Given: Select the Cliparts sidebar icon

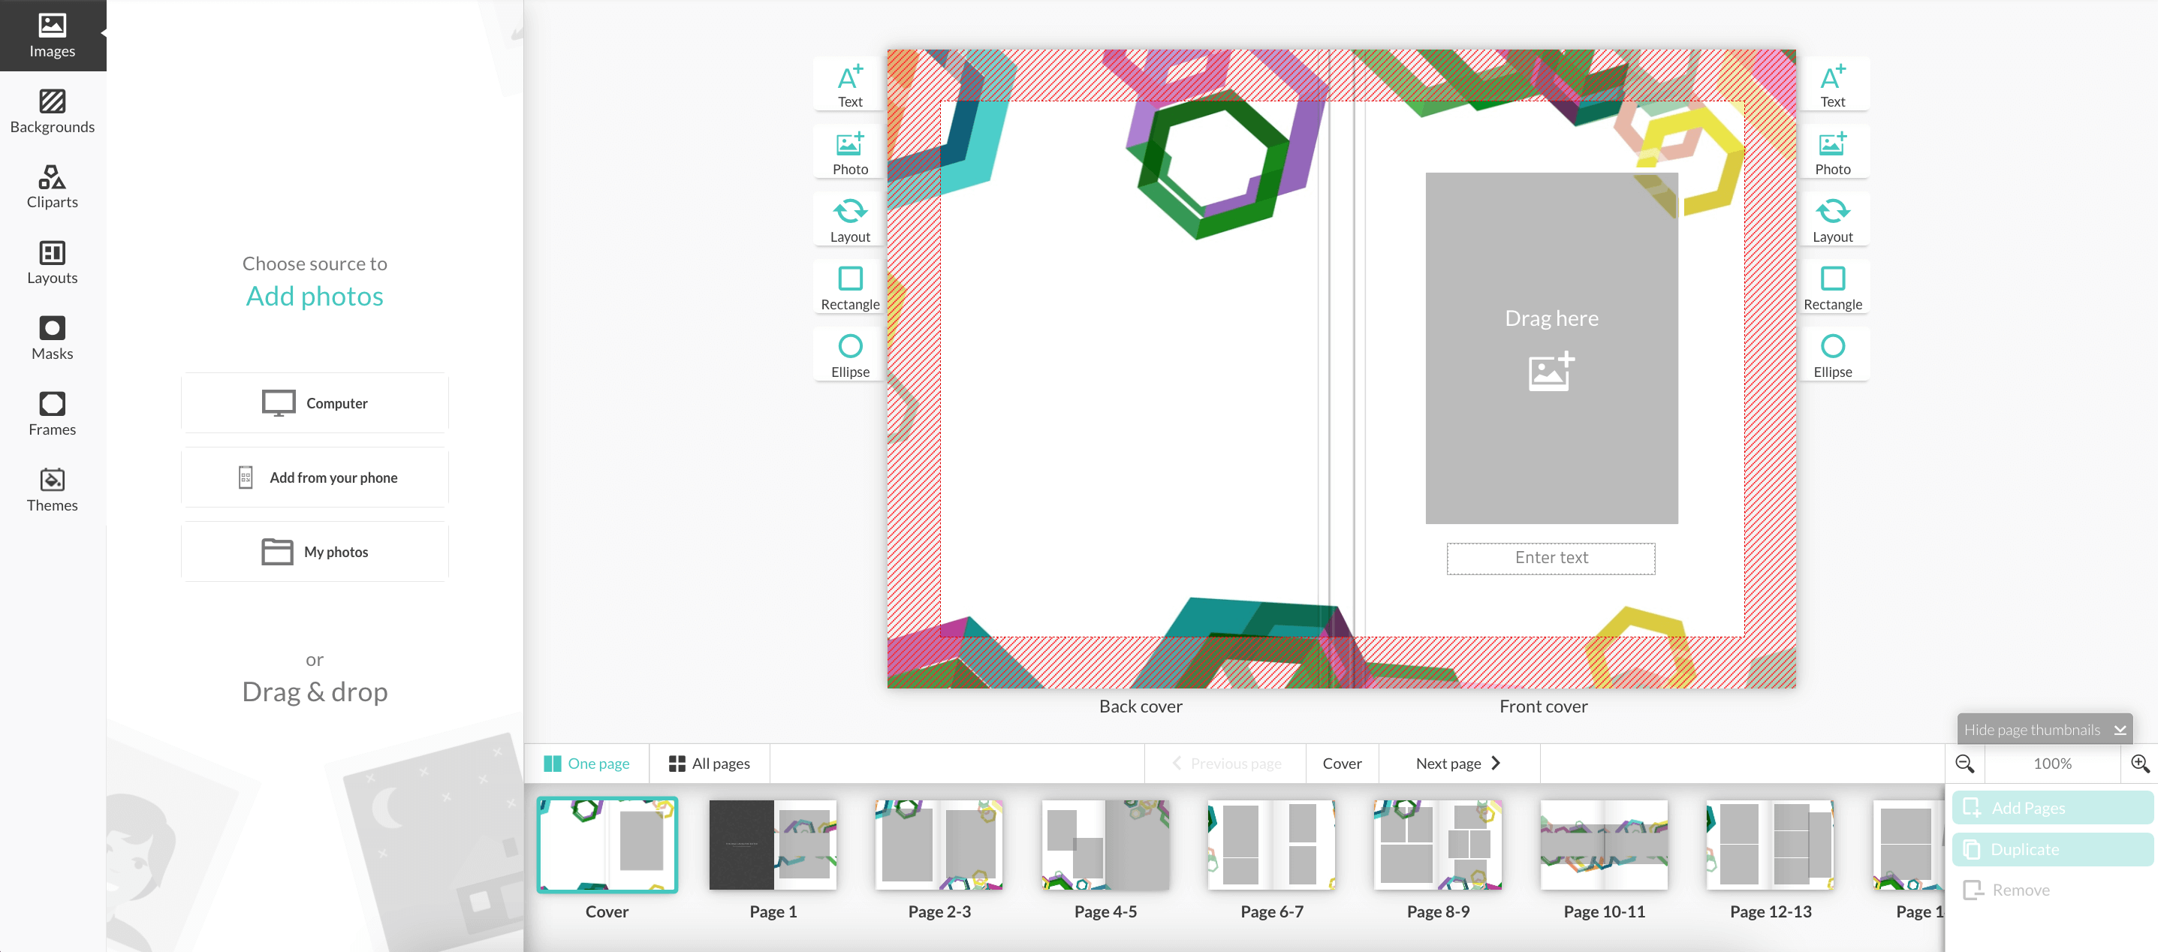Looking at the screenshot, I should 52,187.
